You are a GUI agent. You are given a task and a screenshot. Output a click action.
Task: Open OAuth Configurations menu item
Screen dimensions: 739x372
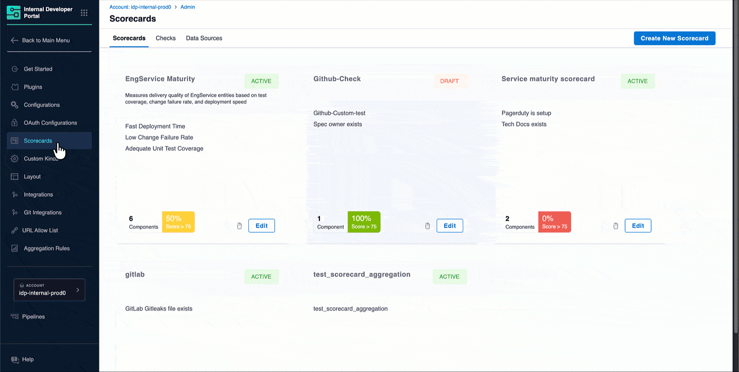click(x=50, y=123)
